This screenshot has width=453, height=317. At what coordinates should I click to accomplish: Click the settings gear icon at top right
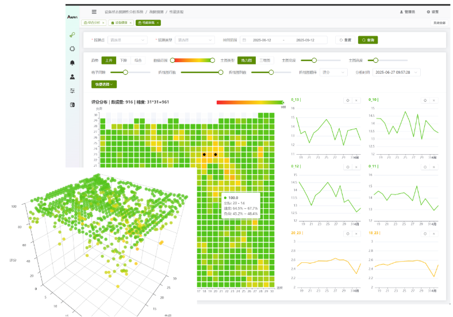click(x=428, y=12)
